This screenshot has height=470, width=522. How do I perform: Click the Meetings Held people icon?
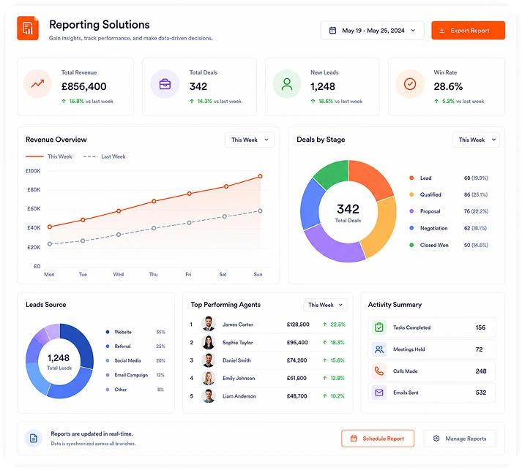[x=379, y=349]
